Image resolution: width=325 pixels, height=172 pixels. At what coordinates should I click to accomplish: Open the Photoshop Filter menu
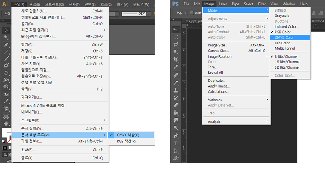click(x=262, y=4)
